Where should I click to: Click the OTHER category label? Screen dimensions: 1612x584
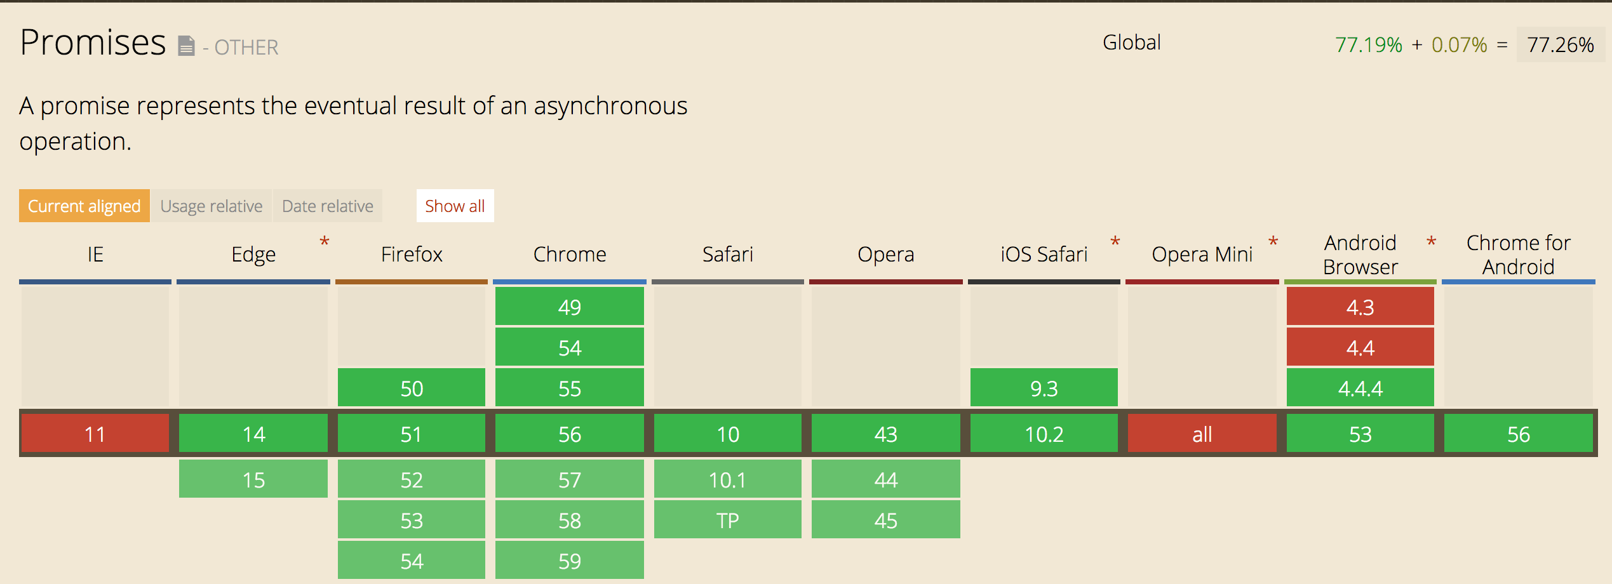pos(246,48)
